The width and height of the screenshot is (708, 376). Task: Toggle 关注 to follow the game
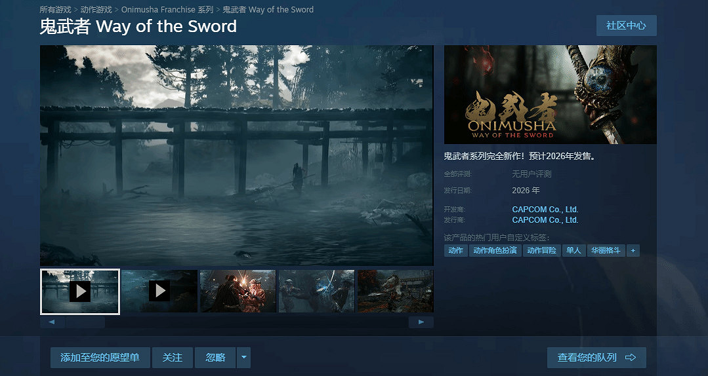[173, 358]
